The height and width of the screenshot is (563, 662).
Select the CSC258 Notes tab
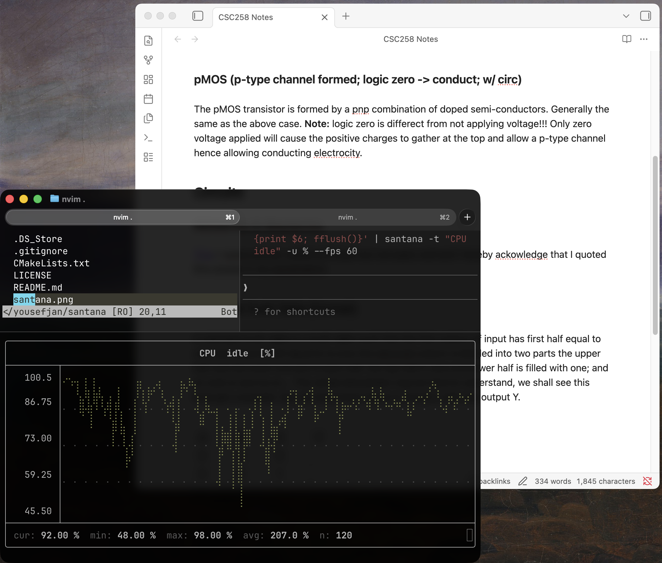246,17
